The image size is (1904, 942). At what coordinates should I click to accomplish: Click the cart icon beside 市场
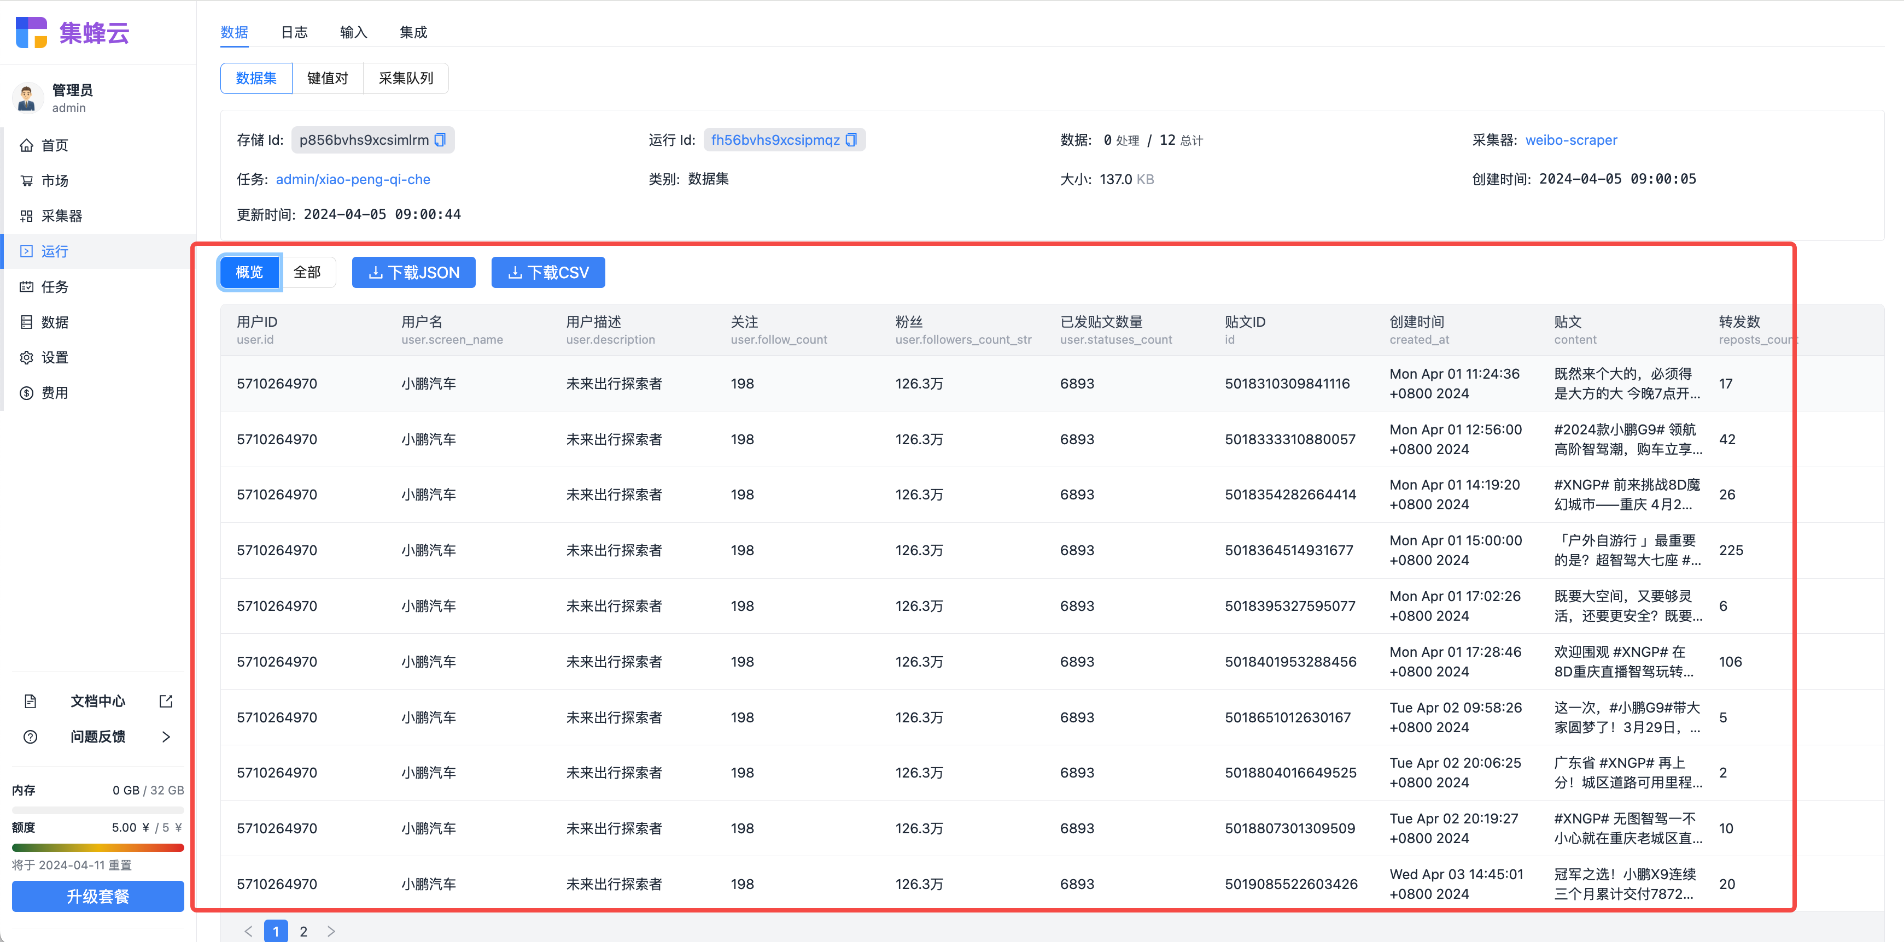[27, 181]
